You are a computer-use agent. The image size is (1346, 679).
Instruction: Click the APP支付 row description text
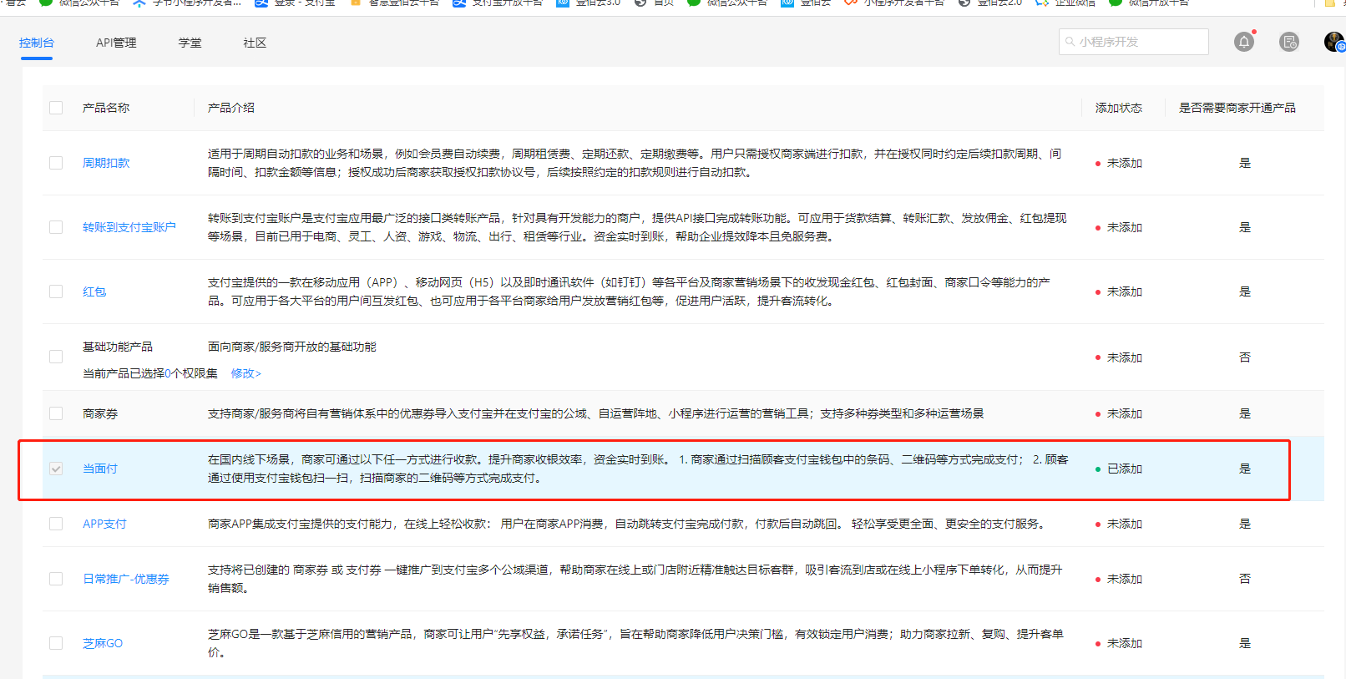[626, 524]
